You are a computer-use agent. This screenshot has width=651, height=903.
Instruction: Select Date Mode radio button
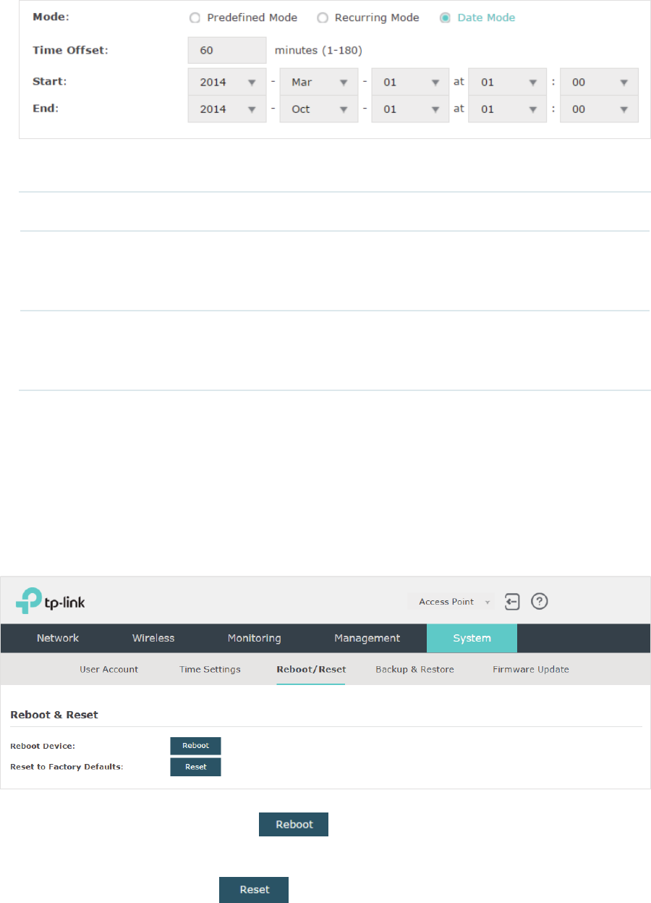(x=445, y=18)
